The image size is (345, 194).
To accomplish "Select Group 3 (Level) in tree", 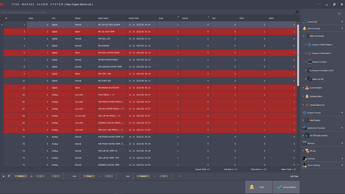I will point(319,62).
